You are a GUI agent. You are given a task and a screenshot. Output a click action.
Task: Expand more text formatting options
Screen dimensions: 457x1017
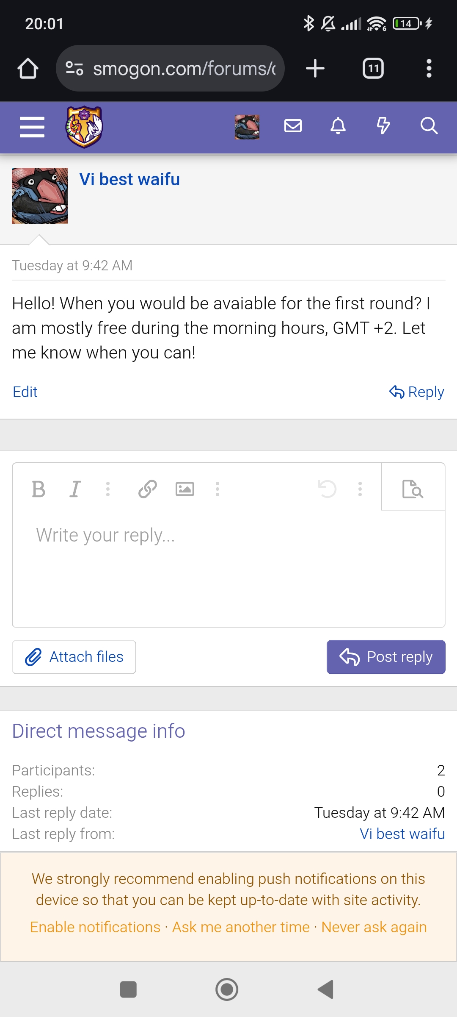(108, 489)
